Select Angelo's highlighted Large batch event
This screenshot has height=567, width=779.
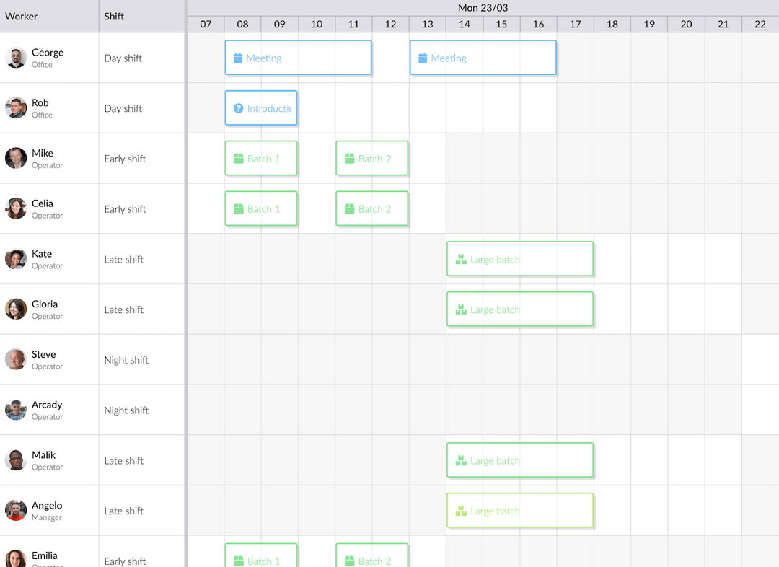[x=519, y=510]
